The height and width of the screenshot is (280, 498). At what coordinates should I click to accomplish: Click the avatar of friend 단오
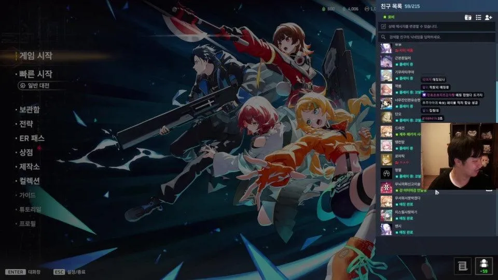point(386,118)
